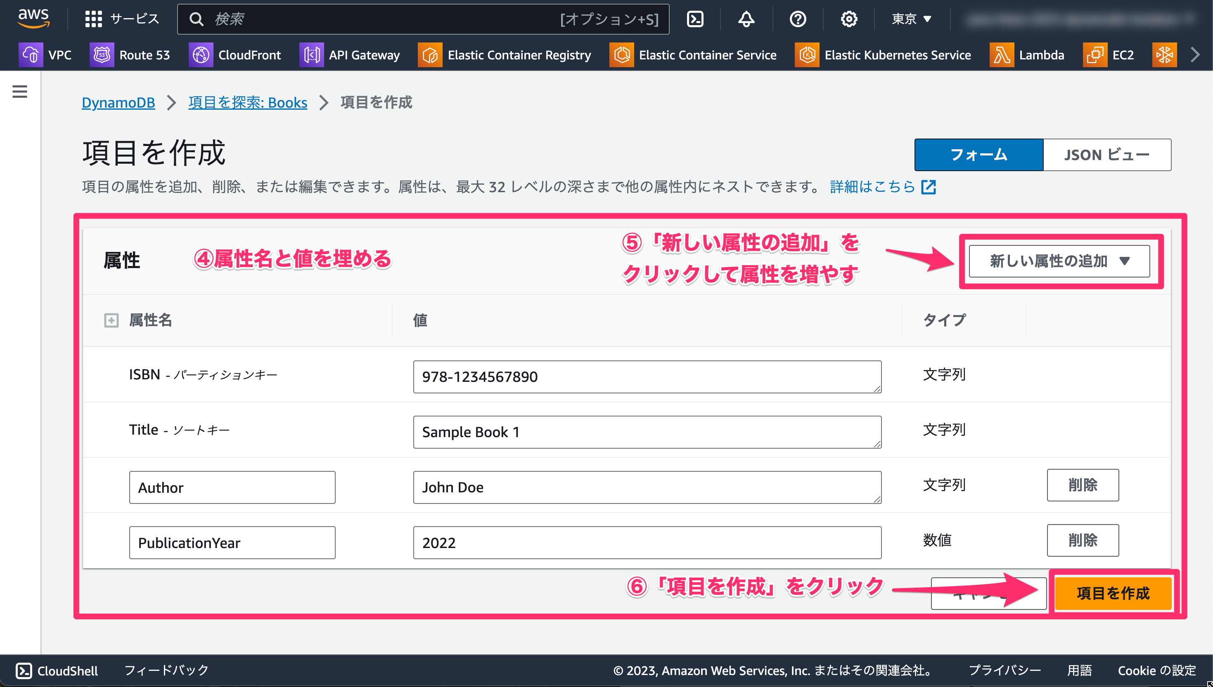The image size is (1213, 687).
Task: Open CloudFront service shortcut
Action: coord(235,55)
